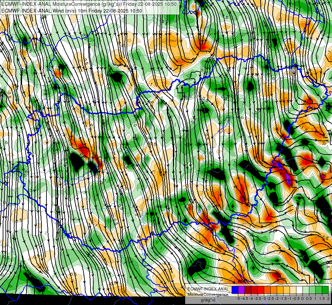Click the bright red swatch left of -3
This screenshot has width=332, height=305.
tap(261, 290)
